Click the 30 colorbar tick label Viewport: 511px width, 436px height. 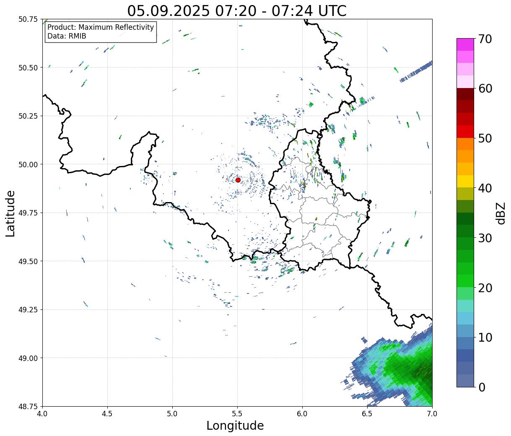485,238
